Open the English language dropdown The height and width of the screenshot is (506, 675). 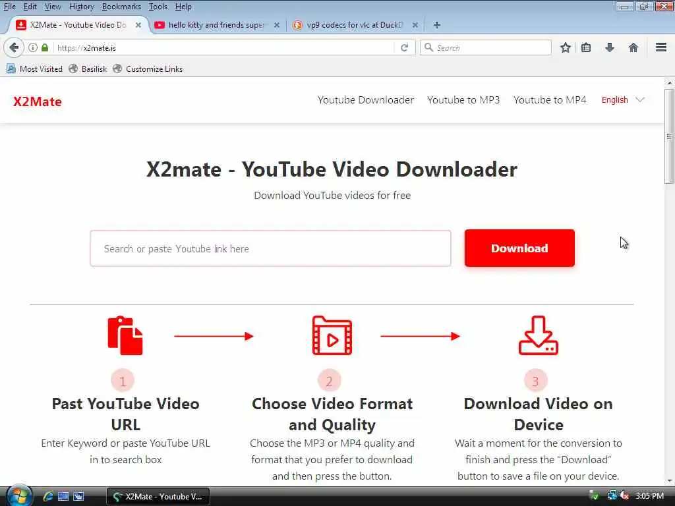click(x=622, y=100)
